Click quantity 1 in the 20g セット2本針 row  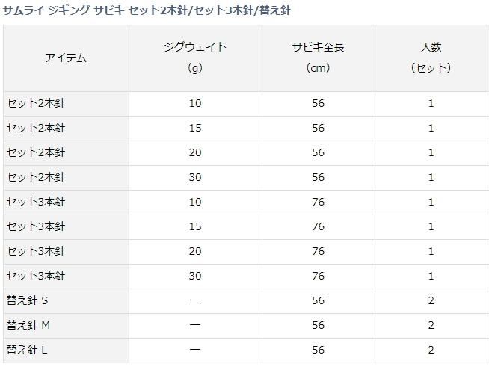coord(431,152)
